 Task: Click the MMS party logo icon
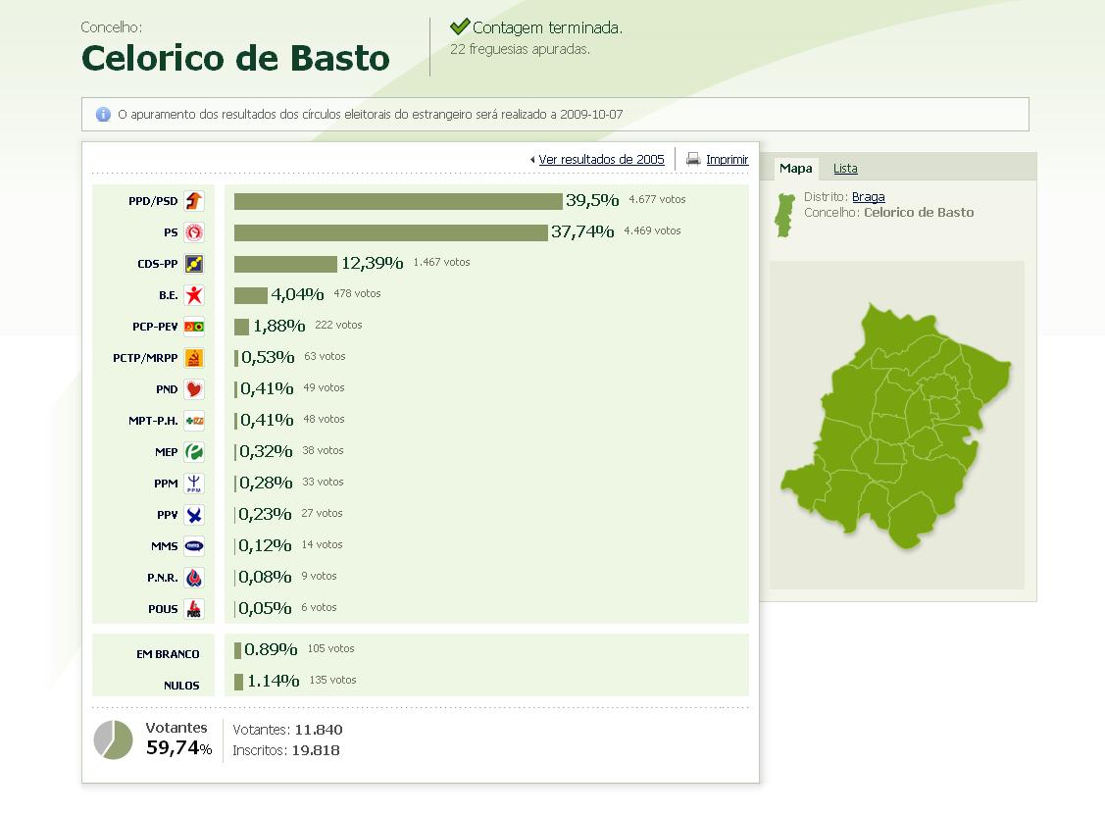click(194, 546)
